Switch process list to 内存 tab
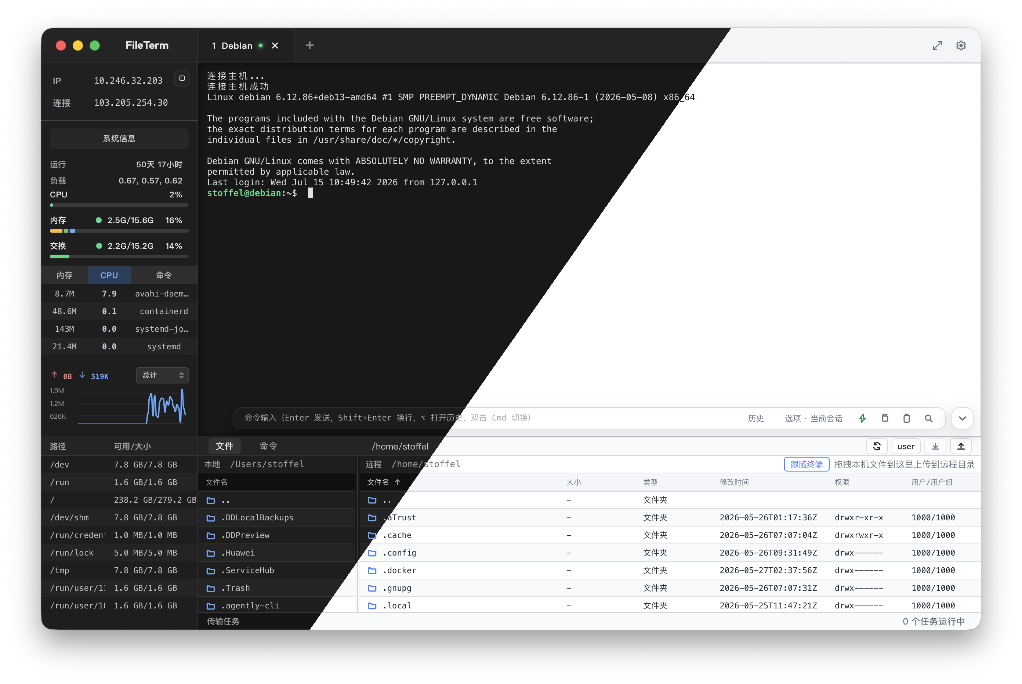 pos(65,275)
